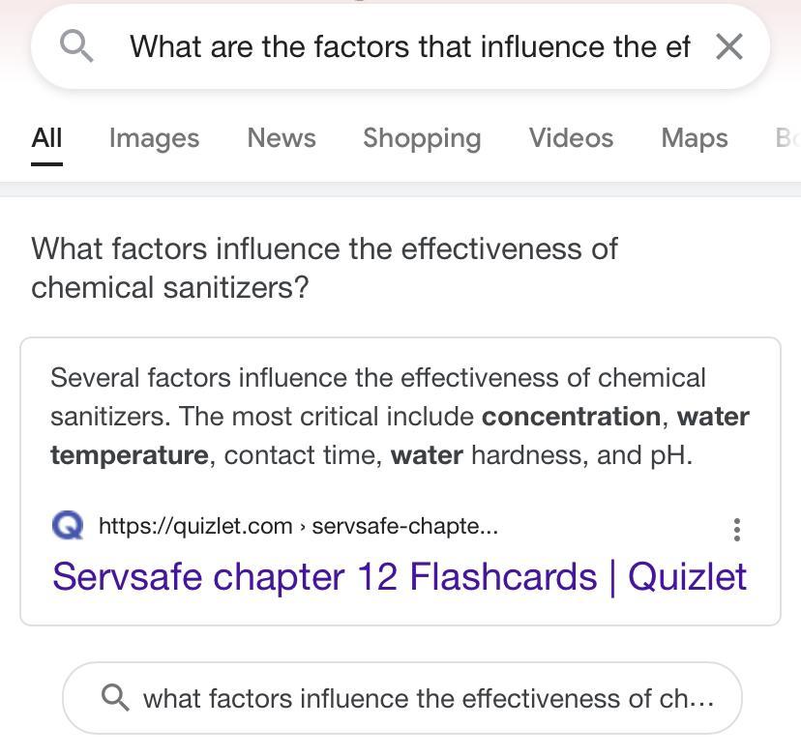Clear the search query with X icon
Image resolution: width=801 pixels, height=756 pixels.
coord(729,46)
